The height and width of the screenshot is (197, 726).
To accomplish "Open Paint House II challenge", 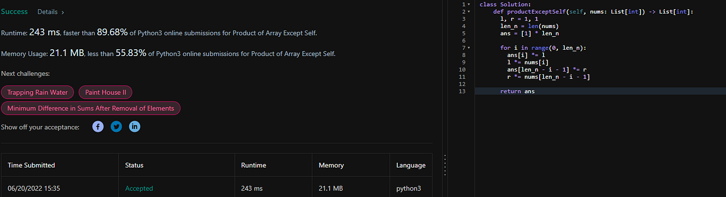I will tap(106, 92).
